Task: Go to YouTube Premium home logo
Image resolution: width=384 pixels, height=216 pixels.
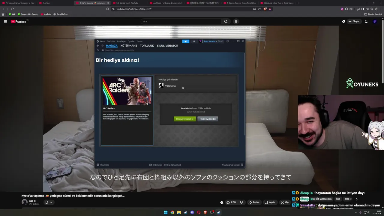Action: click(19, 21)
